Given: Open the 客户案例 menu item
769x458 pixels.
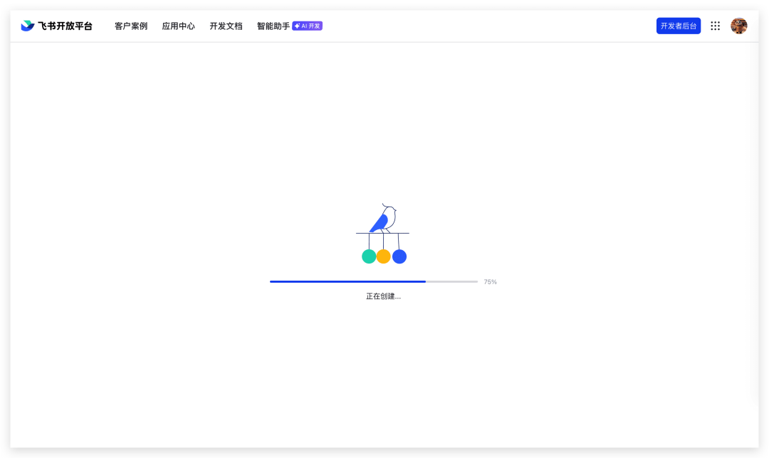Looking at the screenshot, I should click(131, 26).
